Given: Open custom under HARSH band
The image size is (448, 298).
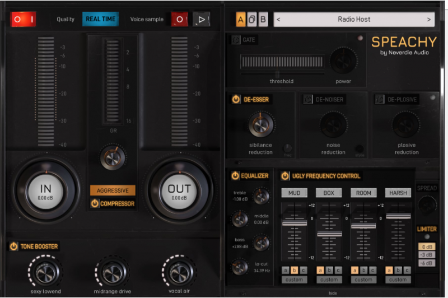Looking at the screenshot, I should pyautogui.click(x=398, y=280).
